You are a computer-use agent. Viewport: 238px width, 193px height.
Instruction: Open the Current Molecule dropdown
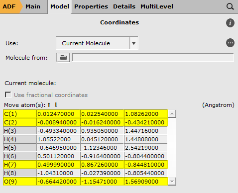(97, 43)
